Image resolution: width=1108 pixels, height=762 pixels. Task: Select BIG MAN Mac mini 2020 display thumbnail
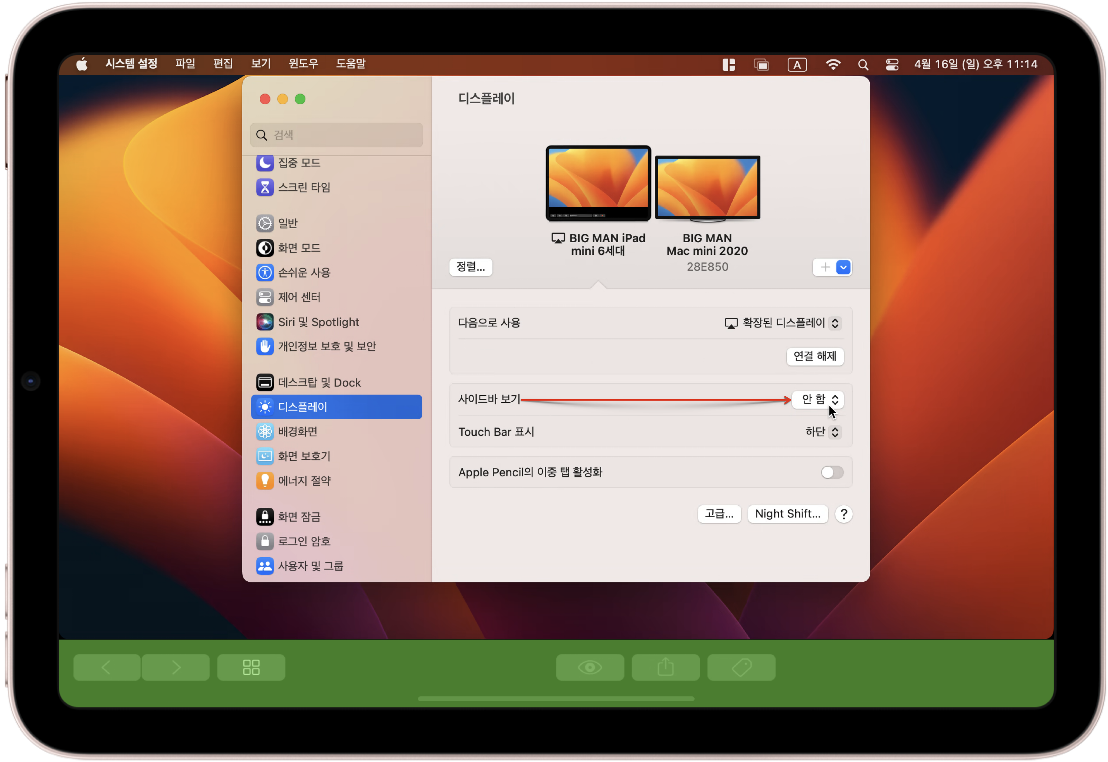[707, 188]
